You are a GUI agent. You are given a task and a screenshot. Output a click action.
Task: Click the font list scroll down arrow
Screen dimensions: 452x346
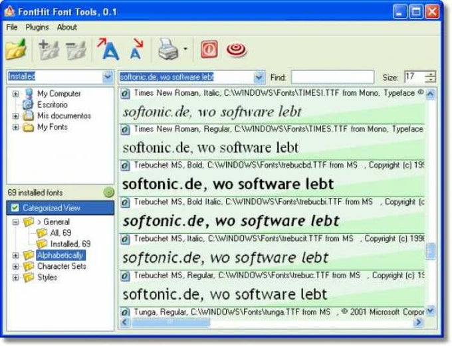tap(430, 311)
